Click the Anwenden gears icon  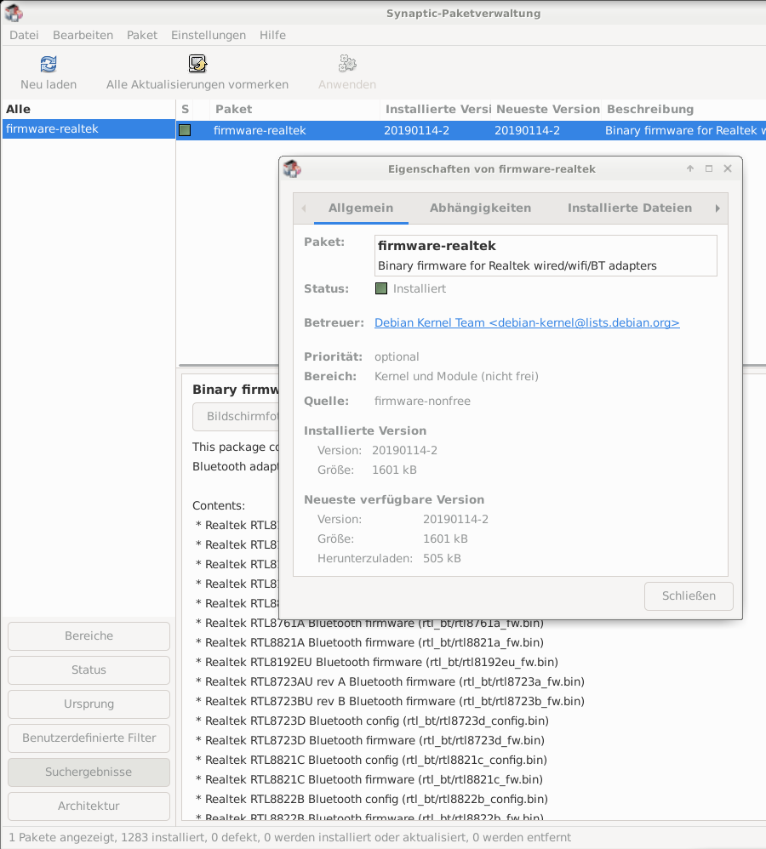347,63
